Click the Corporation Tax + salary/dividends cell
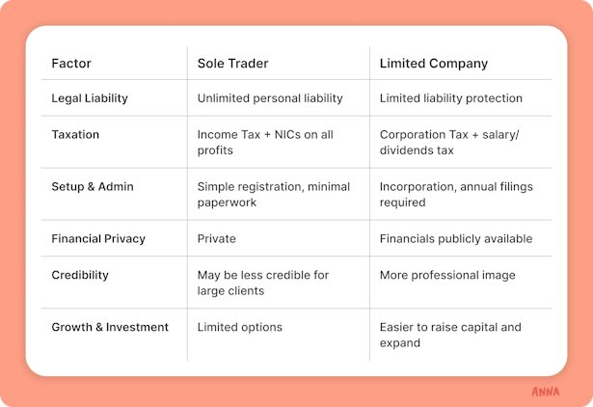 tap(449, 143)
